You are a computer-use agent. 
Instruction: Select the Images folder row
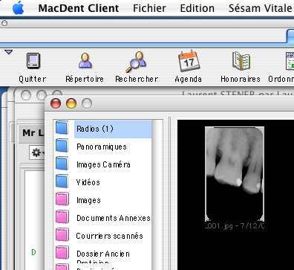tap(103, 200)
